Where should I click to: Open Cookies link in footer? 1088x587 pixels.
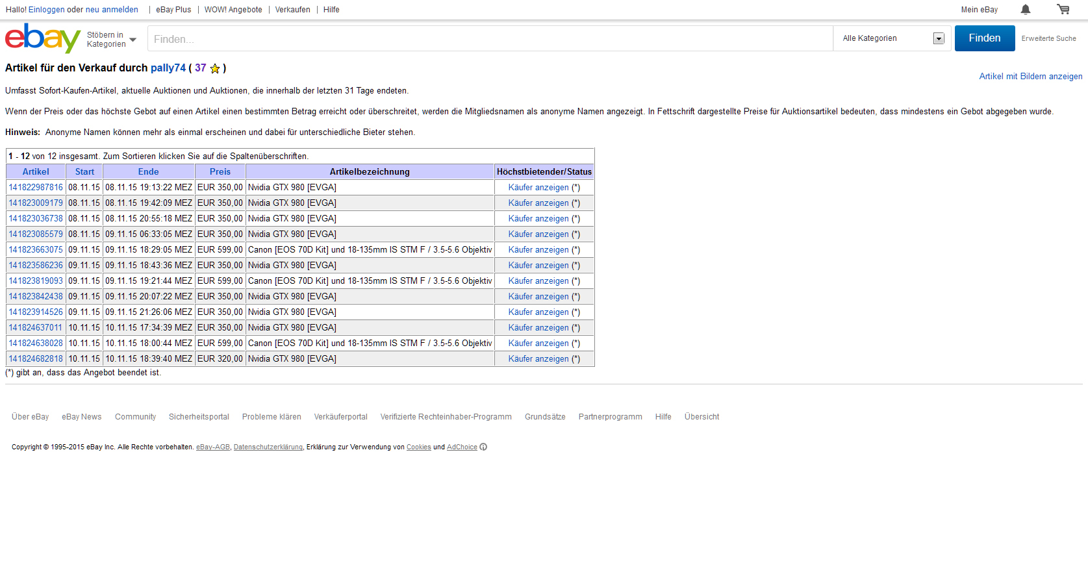click(419, 447)
